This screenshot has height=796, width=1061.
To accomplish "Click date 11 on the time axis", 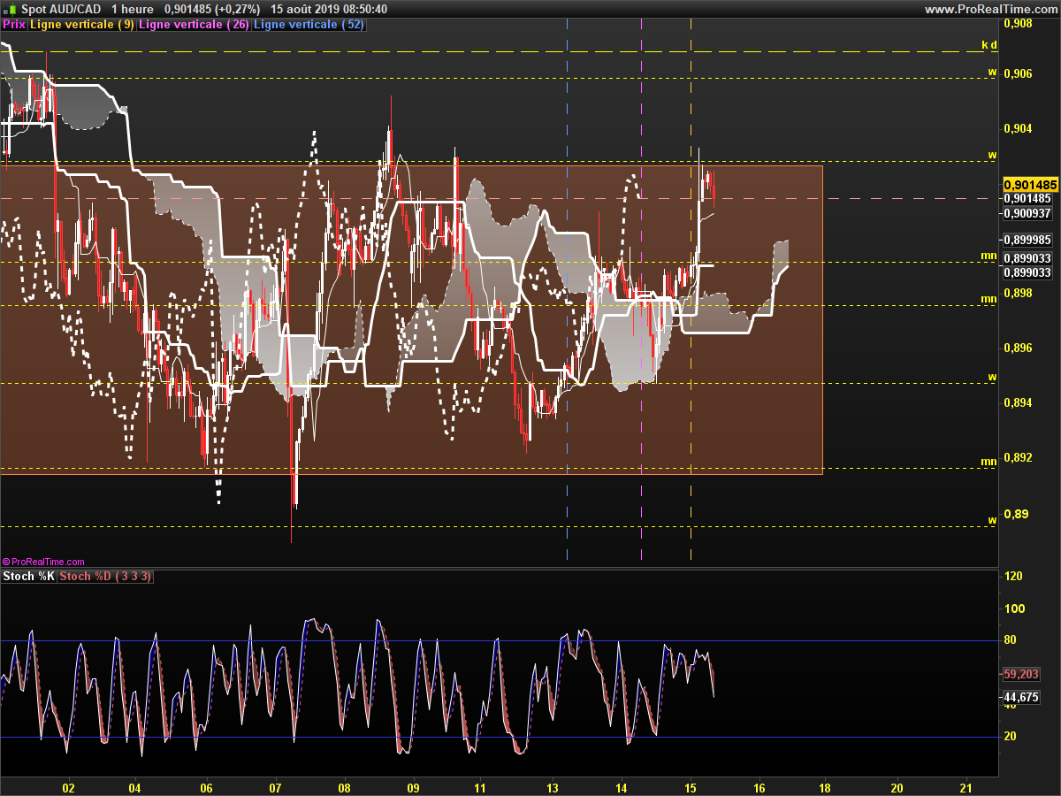I will tap(481, 787).
